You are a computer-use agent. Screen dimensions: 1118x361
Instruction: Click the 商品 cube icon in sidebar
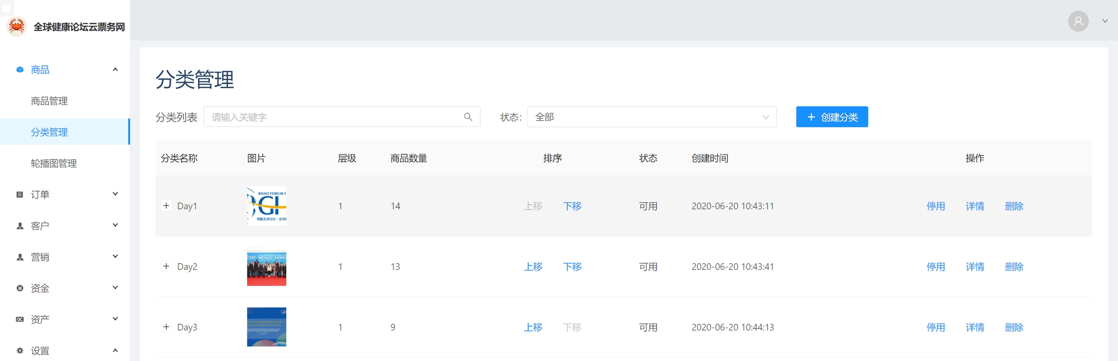20,70
